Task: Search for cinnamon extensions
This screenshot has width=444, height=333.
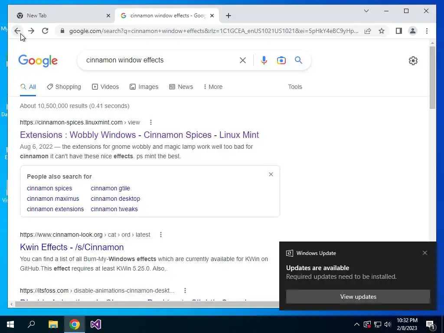Action: click(x=55, y=209)
